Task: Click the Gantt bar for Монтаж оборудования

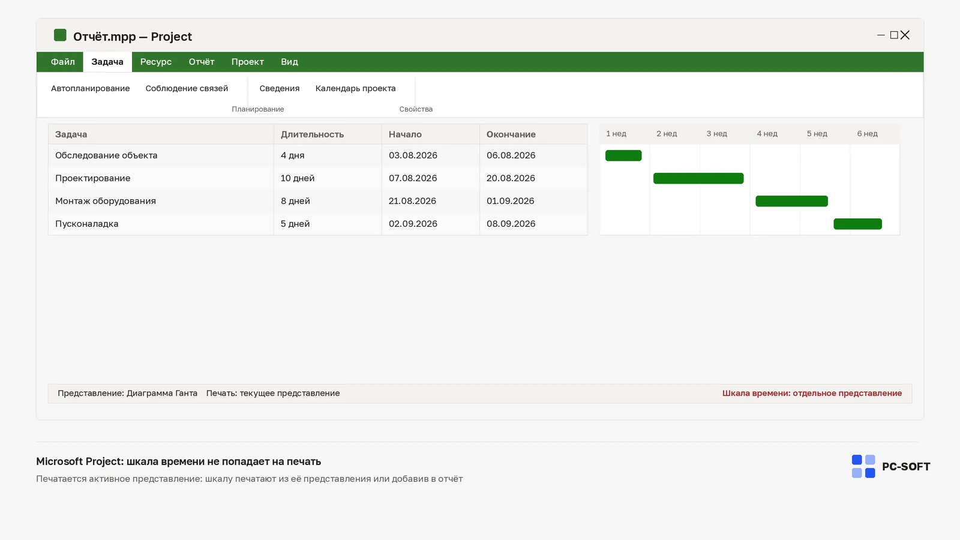Action: pyautogui.click(x=791, y=201)
